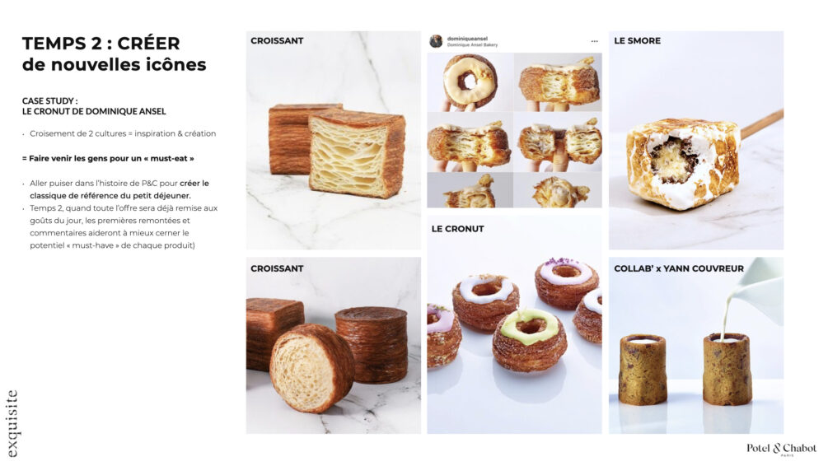
Task: Click the LE CRONUT caption label
Action: click(457, 229)
